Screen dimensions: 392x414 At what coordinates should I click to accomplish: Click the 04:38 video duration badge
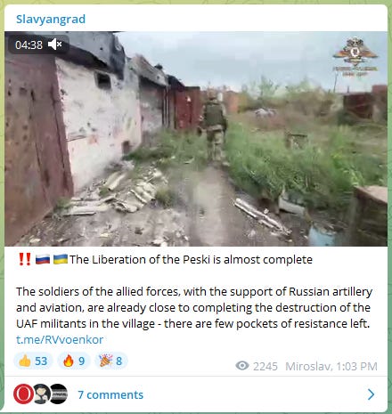coord(29,45)
